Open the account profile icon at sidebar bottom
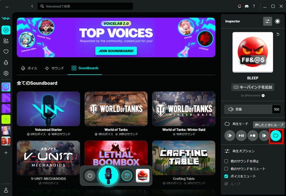The image size is (286, 196). pyautogui.click(x=6, y=190)
